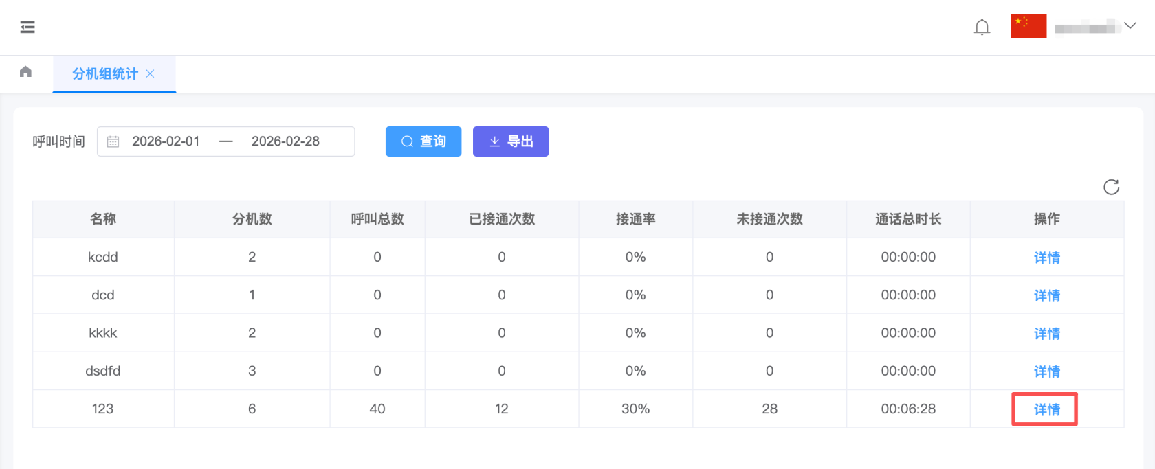
Task: Open the notification bell
Action: 982,27
